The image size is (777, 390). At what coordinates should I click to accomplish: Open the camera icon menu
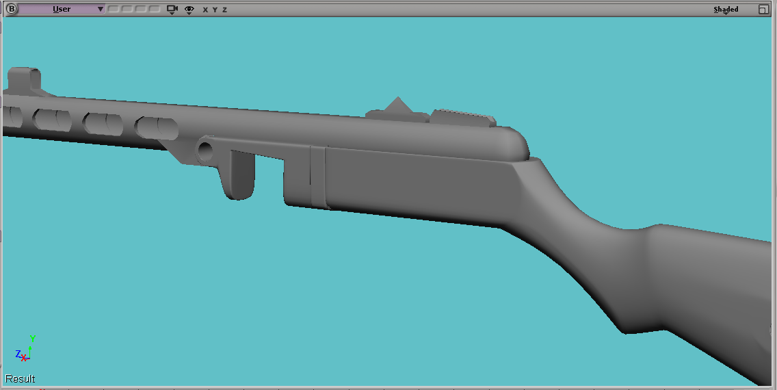click(172, 10)
